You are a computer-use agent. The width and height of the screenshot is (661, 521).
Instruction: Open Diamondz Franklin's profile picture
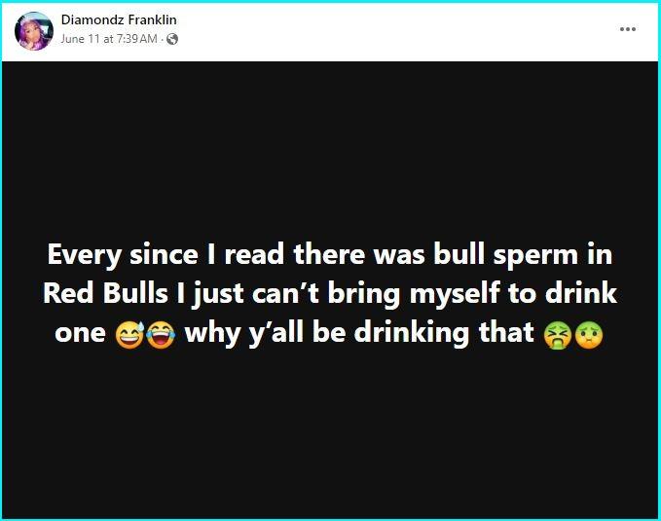[34, 31]
